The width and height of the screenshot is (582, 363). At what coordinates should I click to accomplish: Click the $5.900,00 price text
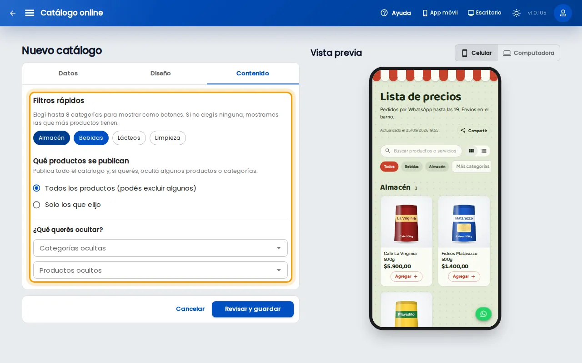click(397, 266)
